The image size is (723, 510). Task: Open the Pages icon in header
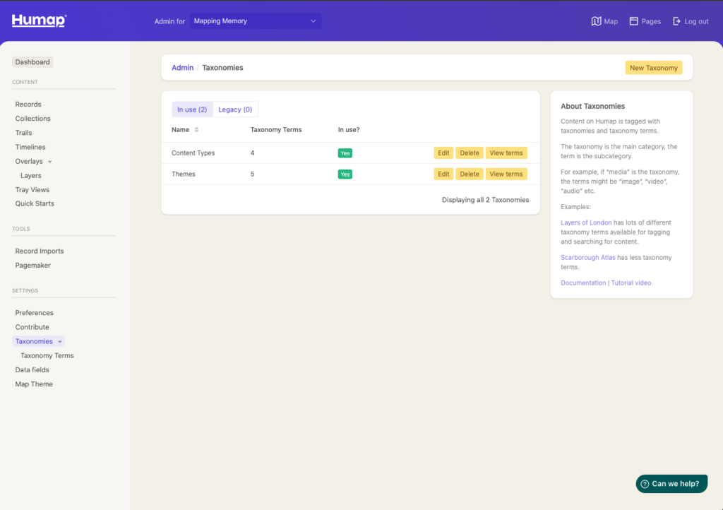point(633,21)
